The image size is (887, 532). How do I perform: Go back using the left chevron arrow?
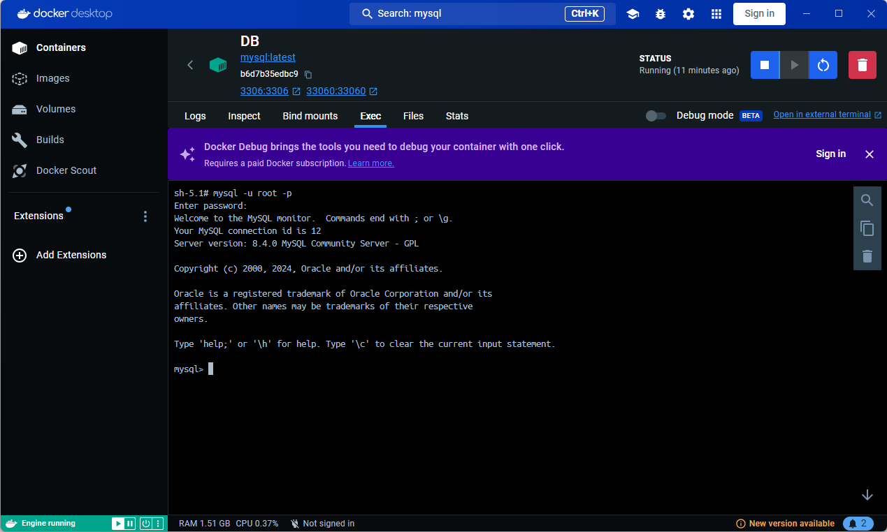point(190,65)
